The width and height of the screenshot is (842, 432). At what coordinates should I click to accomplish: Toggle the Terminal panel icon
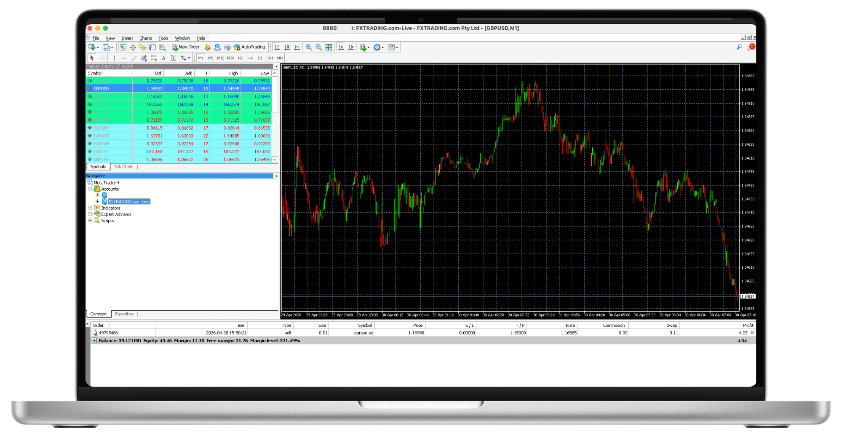point(152,47)
